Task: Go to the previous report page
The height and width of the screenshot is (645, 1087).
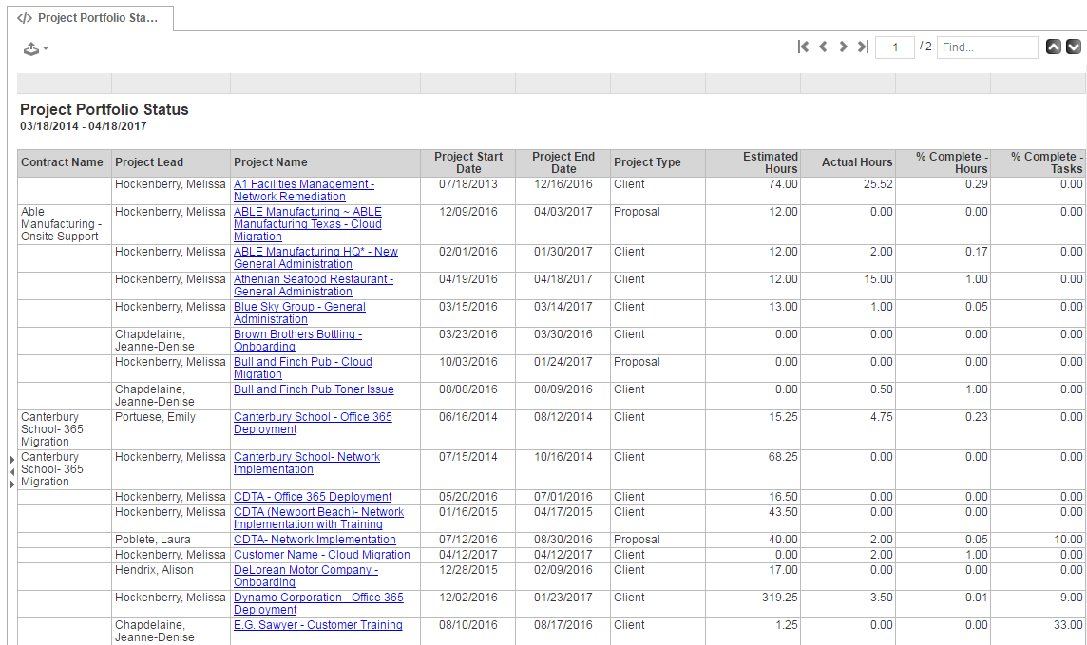Action: 823,47
